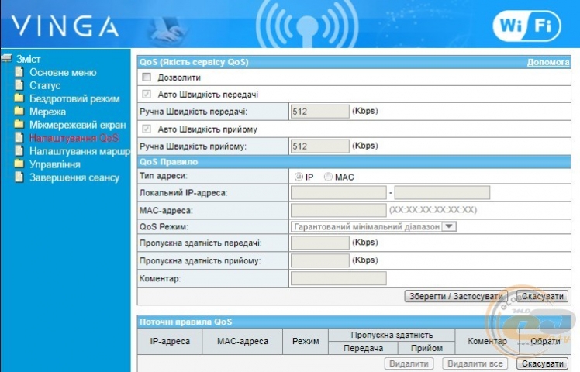Expand the Управління section
This screenshot has width=580, height=372.
pos(55,164)
